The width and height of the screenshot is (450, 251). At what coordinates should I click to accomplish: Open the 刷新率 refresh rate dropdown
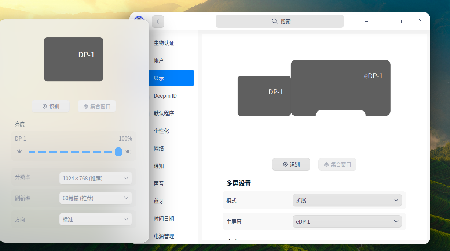point(95,198)
